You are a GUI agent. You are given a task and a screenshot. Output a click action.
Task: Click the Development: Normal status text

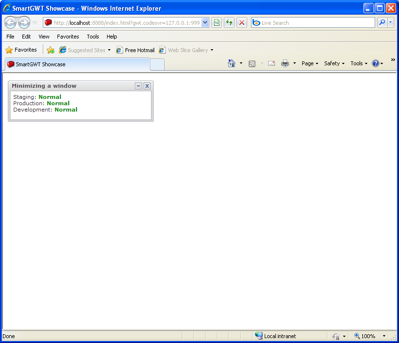tap(45, 110)
